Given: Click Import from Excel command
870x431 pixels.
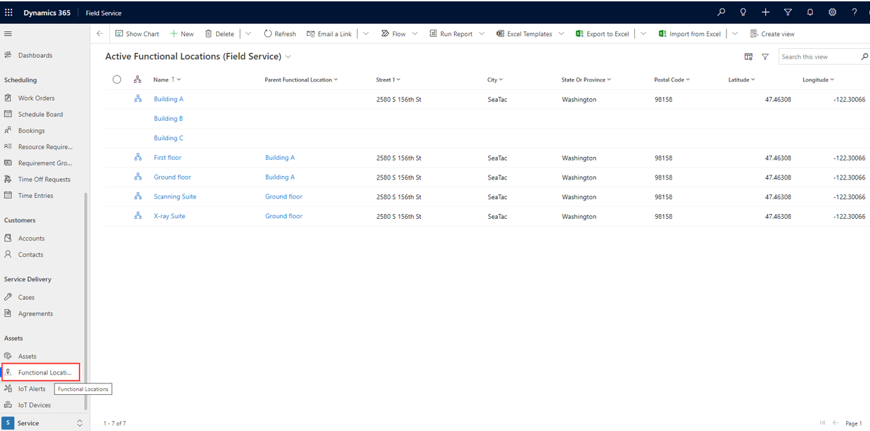Looking at the screenshot, I should click(x=689, y=33).
